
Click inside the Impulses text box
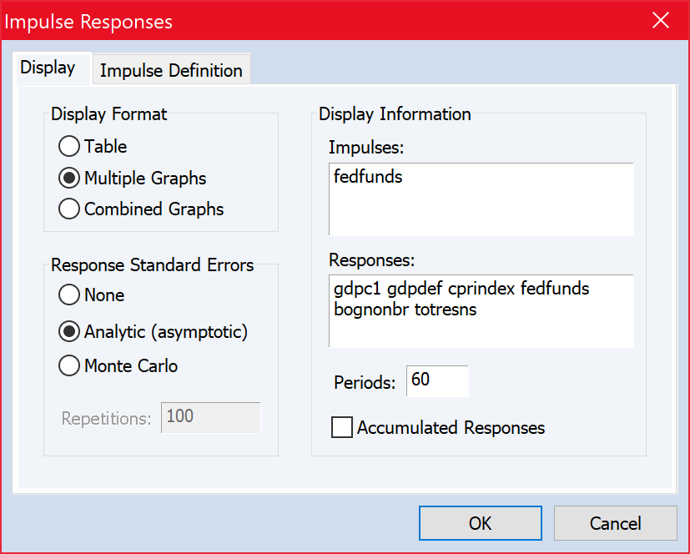[x=481, y=200]
